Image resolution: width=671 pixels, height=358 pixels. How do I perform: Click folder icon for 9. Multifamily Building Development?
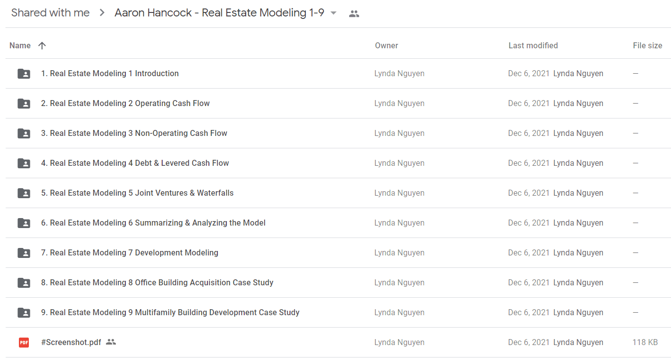tap(24, 313)
